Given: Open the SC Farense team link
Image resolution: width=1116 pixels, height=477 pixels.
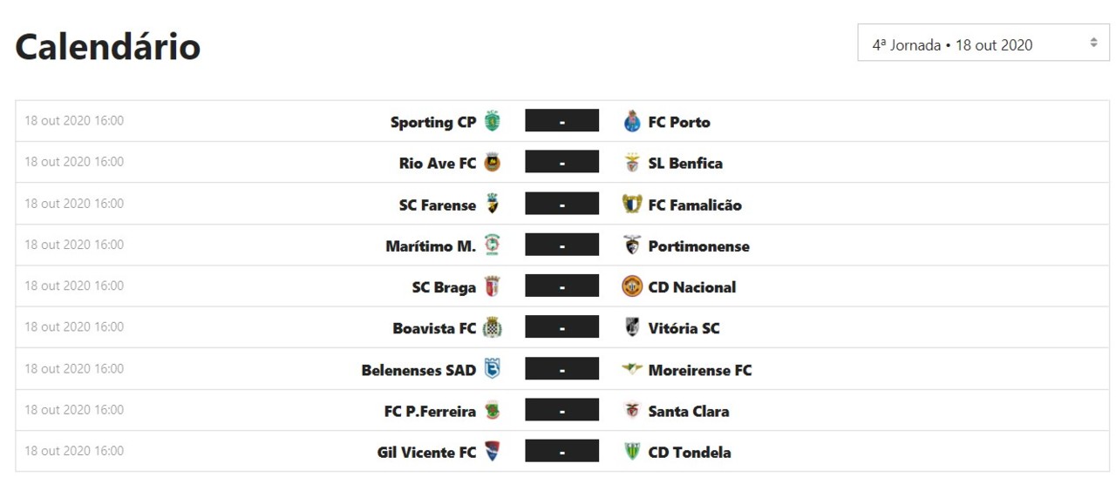Looking at the screenshot, I should point(438,205).
